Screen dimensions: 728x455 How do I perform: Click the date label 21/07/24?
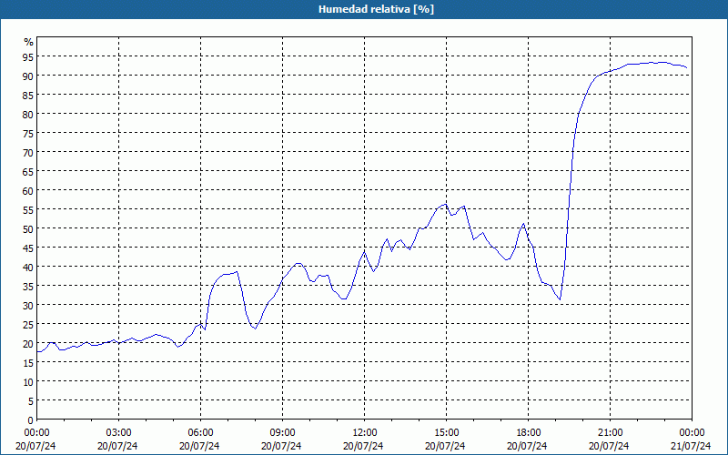tap(692, 446)
